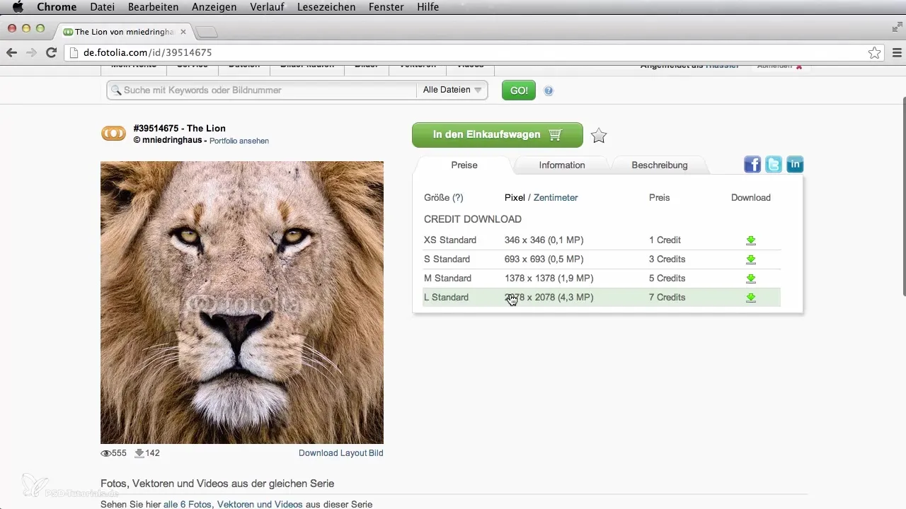Go back to the previous page

pyautogui.click(x=11, y=52)
